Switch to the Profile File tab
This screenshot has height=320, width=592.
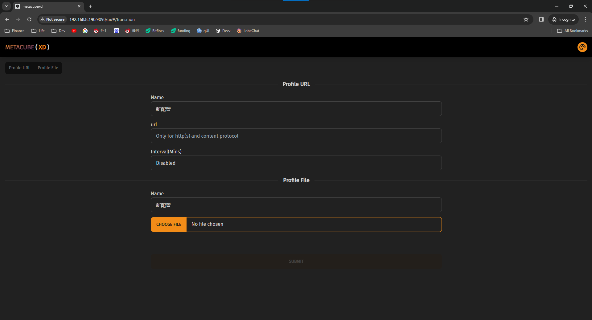48,68
